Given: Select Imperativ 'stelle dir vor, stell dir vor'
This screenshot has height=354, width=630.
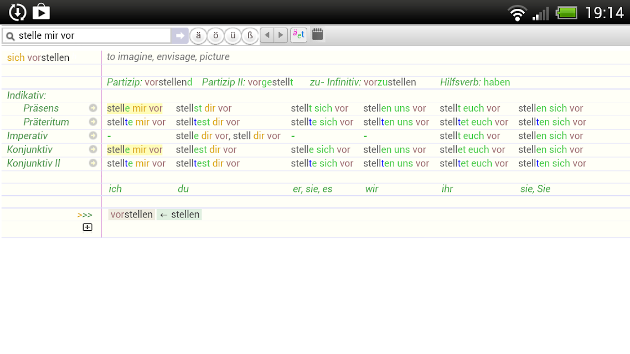Looking at the screenshot, I should 228,136.
